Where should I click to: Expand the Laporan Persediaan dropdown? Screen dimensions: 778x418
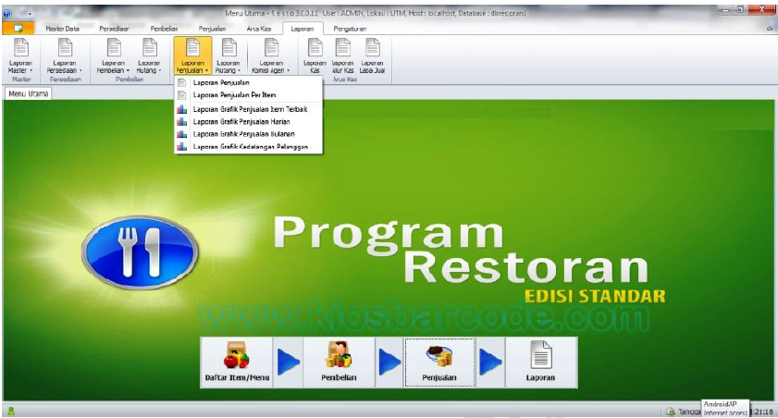[x=65, y=55]
